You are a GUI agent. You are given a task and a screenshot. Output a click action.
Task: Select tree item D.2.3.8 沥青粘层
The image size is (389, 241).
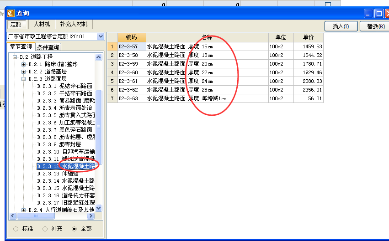tap(66, 137)
